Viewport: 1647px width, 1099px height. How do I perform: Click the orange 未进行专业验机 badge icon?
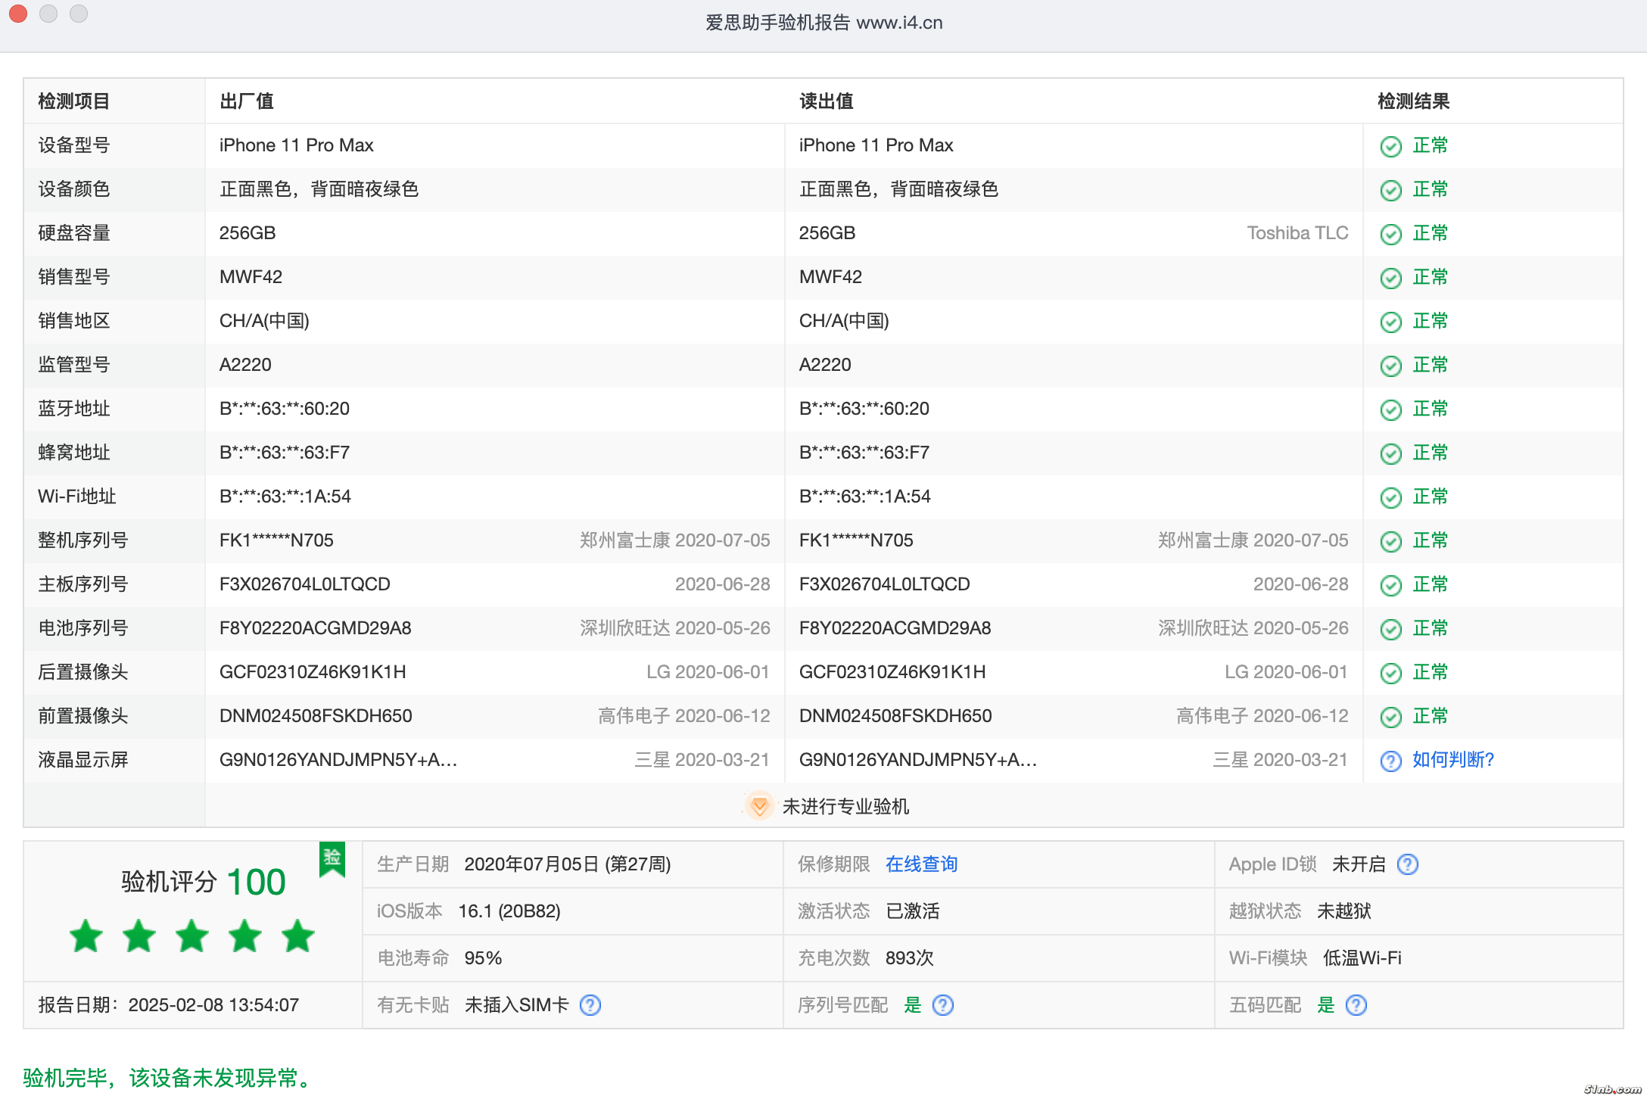(759, 806)
